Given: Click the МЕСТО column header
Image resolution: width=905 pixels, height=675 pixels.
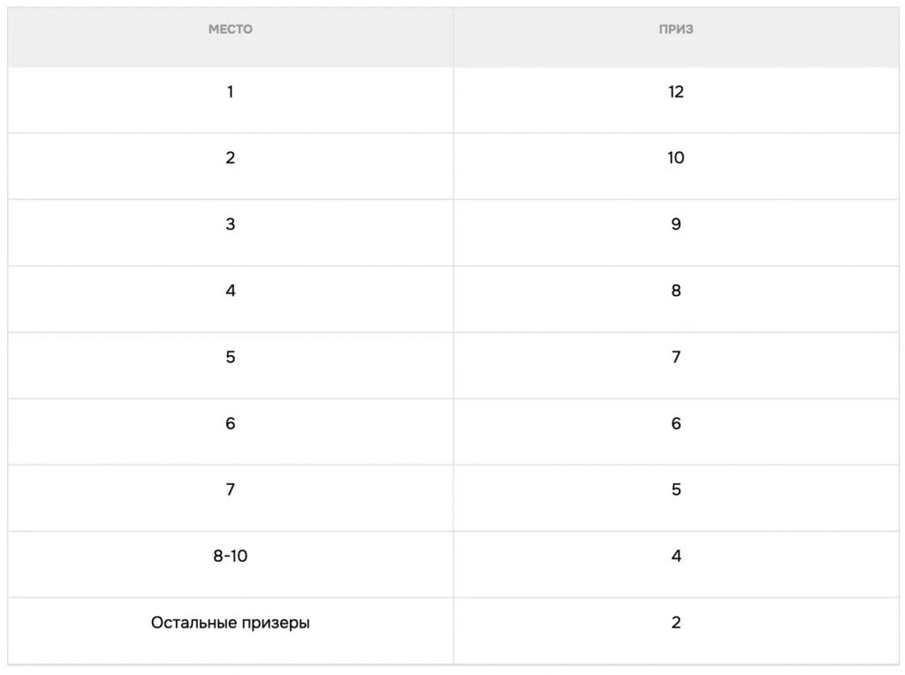Looking at the screenshot, I should coord(231,29).
